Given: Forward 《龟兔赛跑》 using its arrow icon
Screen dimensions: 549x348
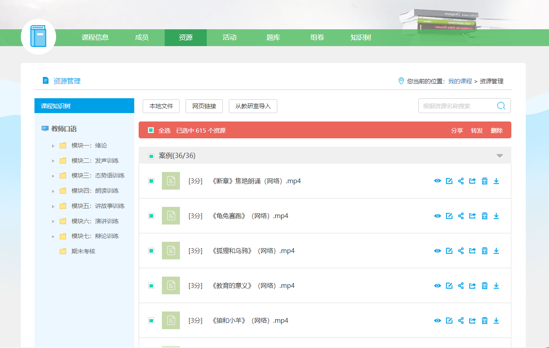Looking at the screenshot, I should coord(472,216).
